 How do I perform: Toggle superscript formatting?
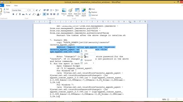click(x=30, y=14)
